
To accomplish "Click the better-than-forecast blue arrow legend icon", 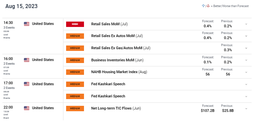I will pos(203,6).
